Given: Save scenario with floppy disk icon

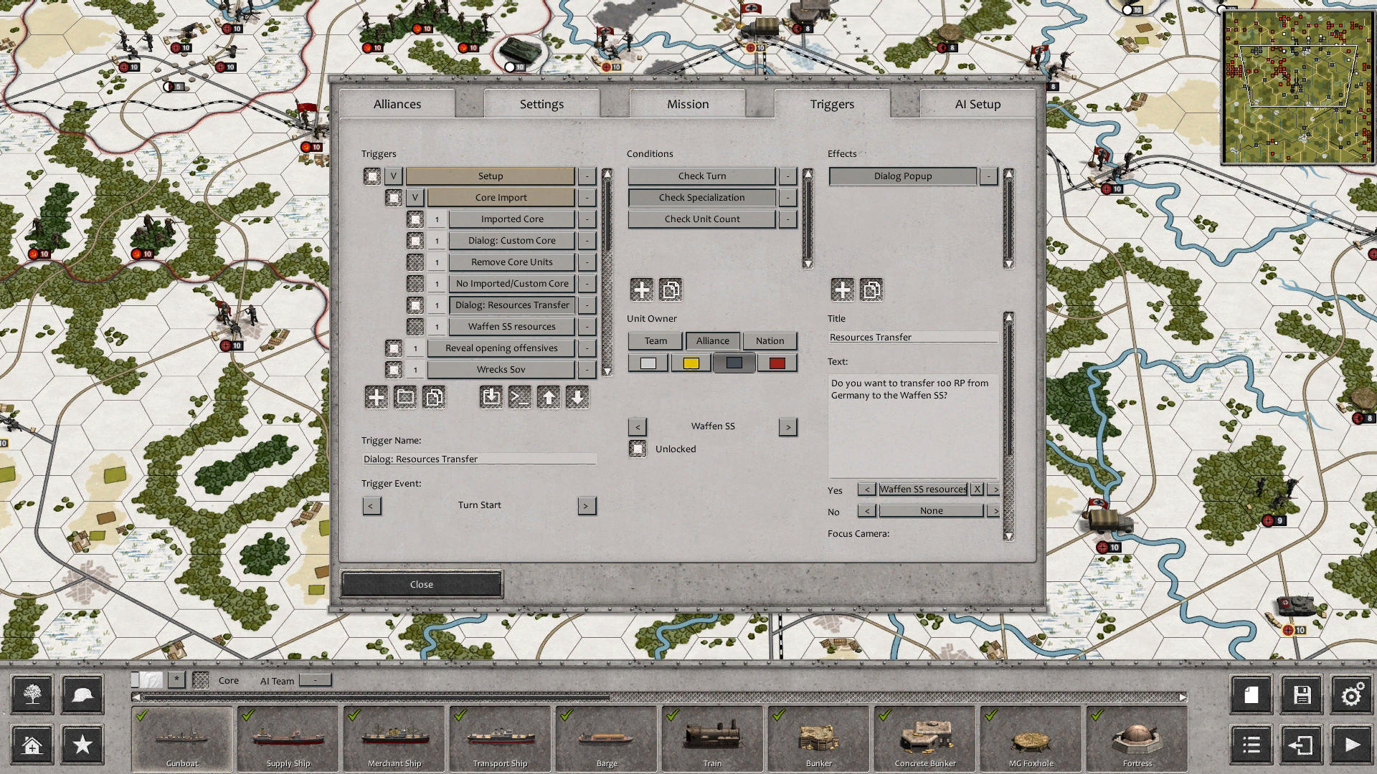Looking at the screenshot, I should (x=1302, y=694).
